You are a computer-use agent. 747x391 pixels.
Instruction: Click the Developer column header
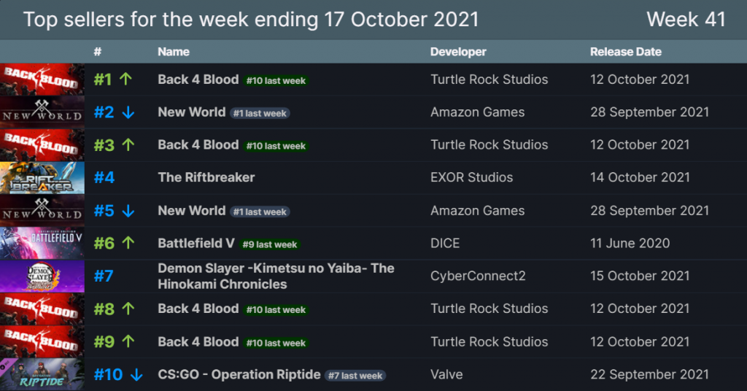pyautogui.click(x=458, y=52)
